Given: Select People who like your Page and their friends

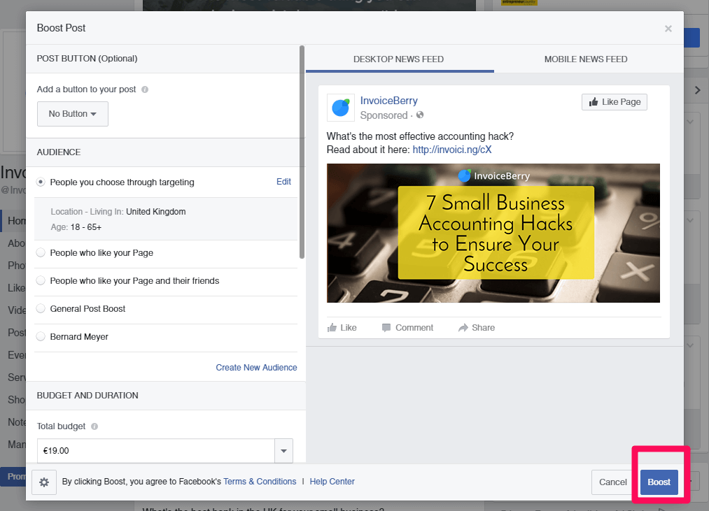Looking at the screenshot, I should (41, 280).
